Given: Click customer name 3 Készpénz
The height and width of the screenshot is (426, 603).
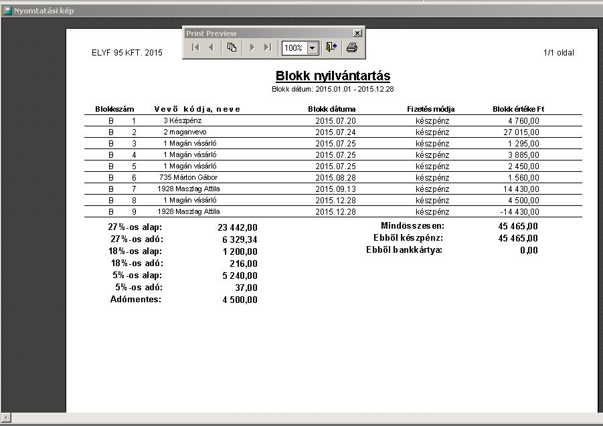Looking at the screenshot, I should 182,120.
